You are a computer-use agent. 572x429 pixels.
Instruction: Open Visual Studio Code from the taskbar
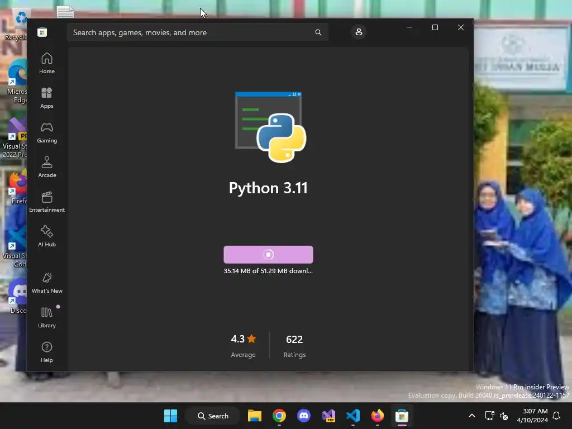(x=353, y=416)
